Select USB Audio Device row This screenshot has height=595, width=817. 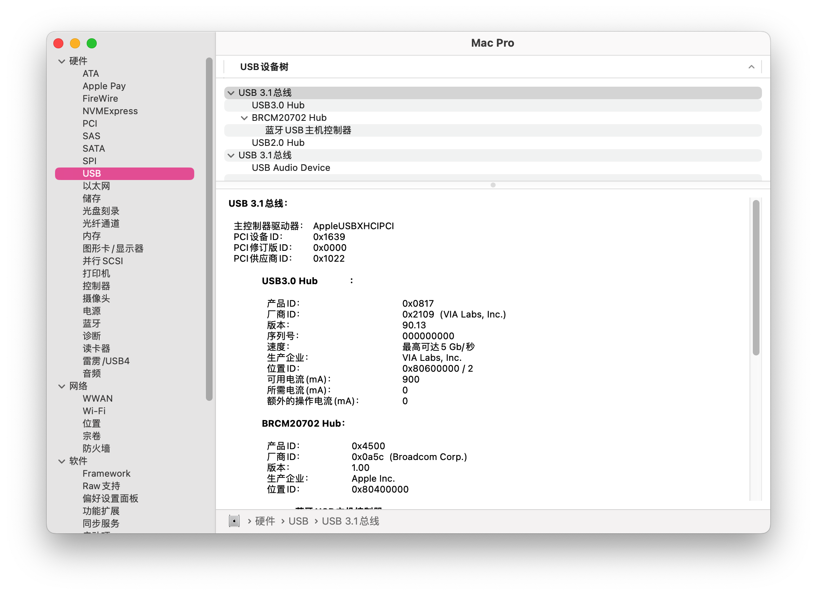[x=291, y=168]
